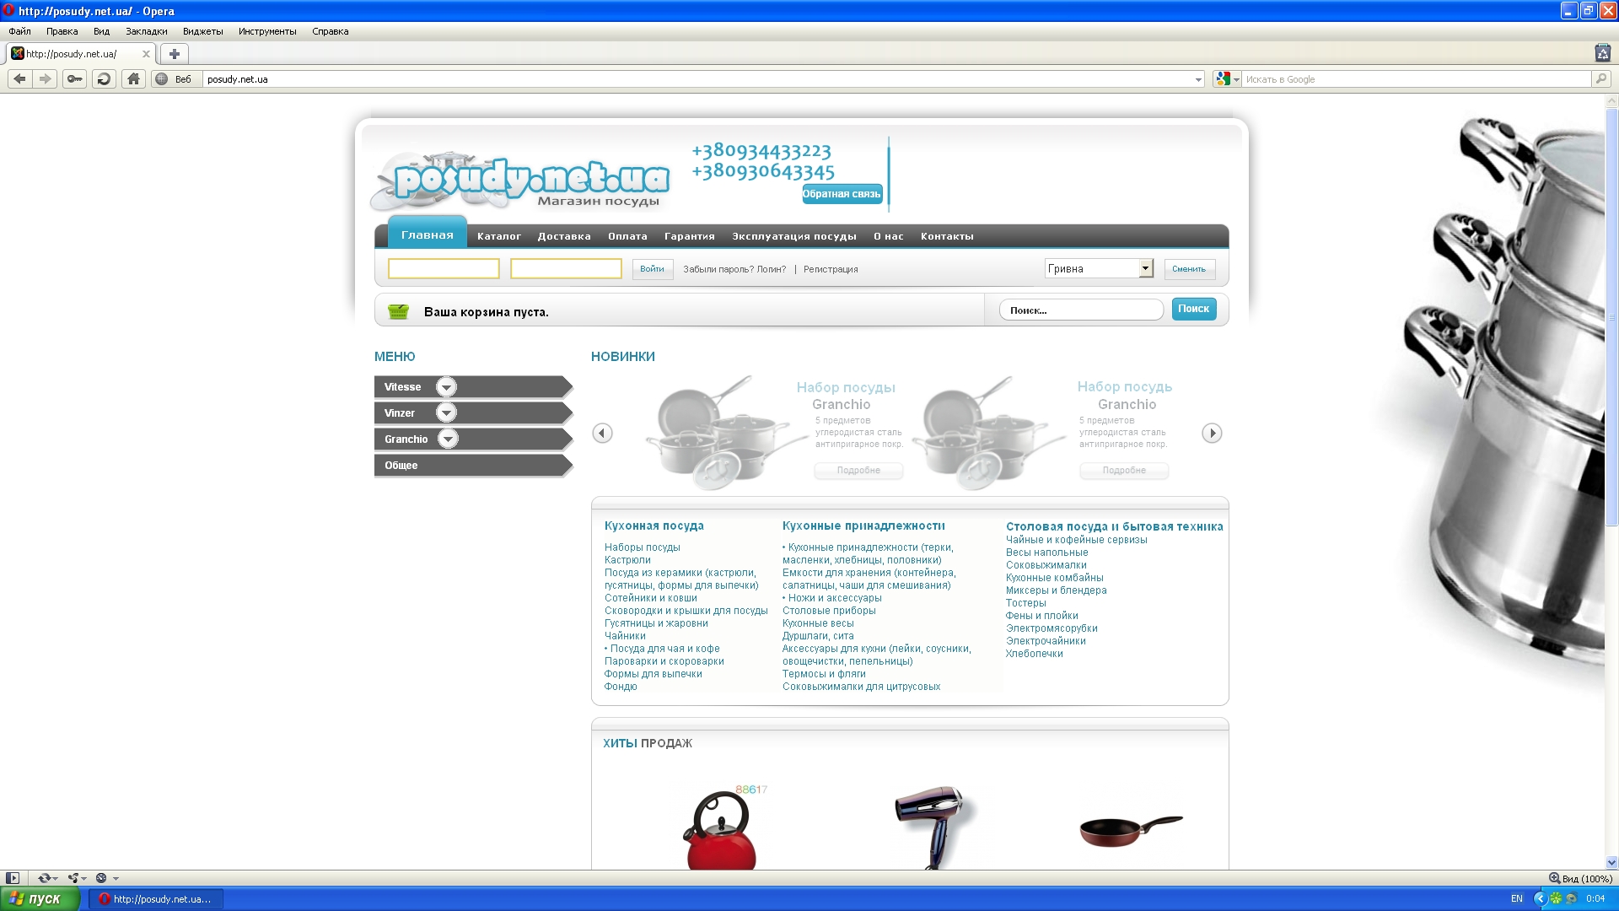Go to Home via house icon

coord(133,79)
